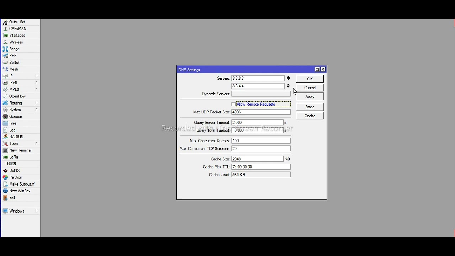Close the DNS Settings window
455x256 pixels.
(x=323, y=70)
